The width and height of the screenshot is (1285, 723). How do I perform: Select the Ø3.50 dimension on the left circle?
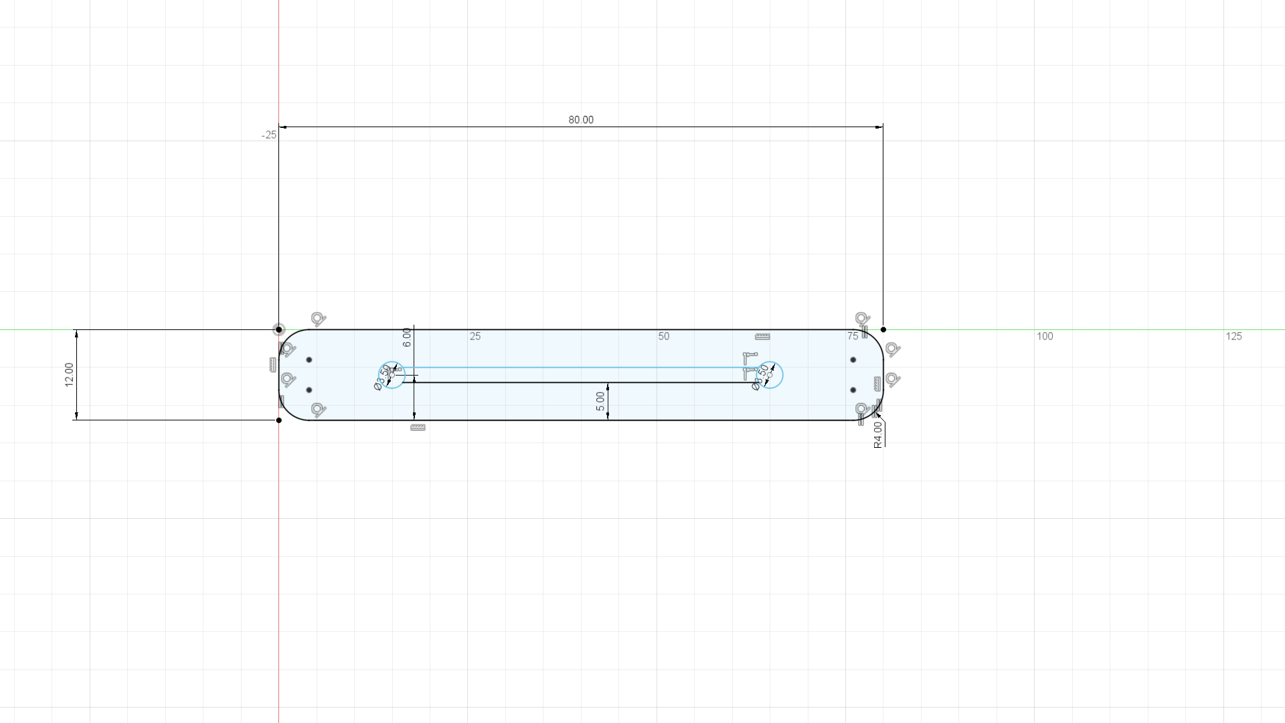[x=383, y=379]
